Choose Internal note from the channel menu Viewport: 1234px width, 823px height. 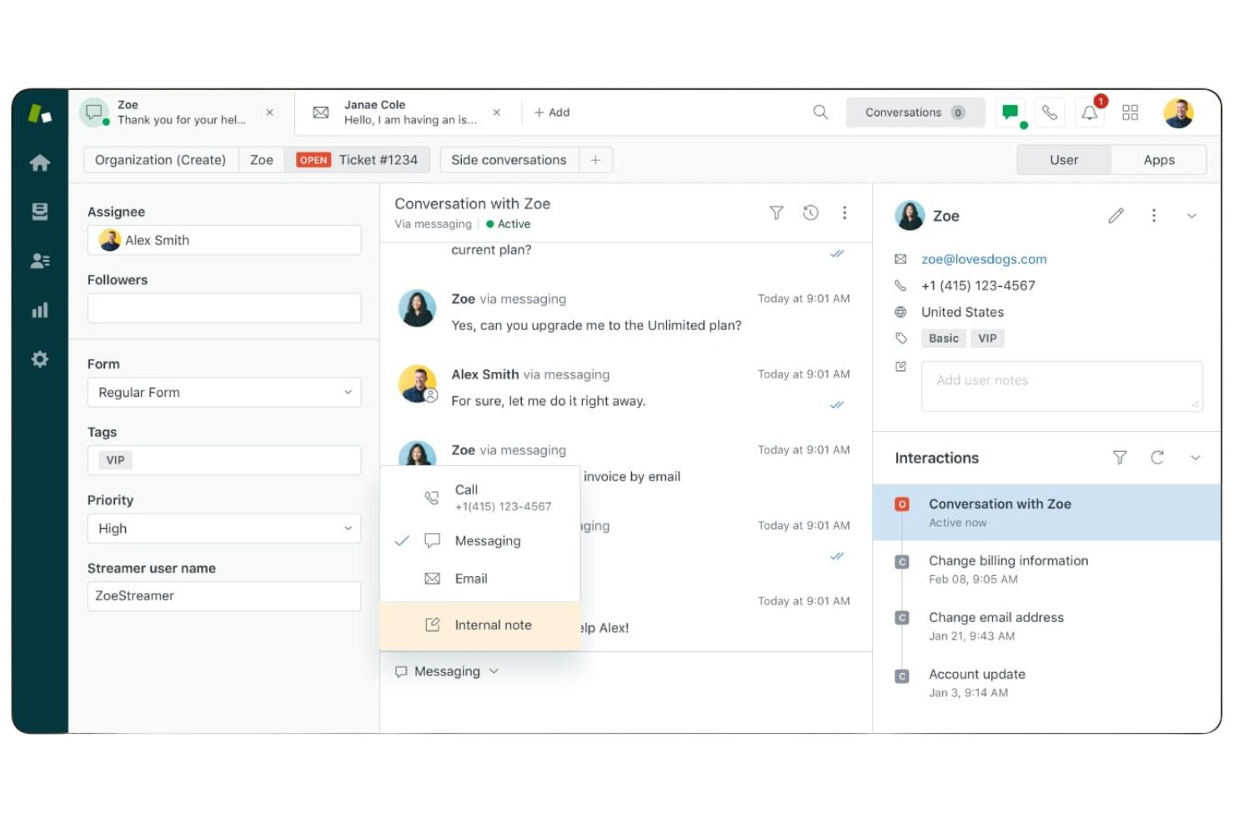click(x=493, y=625)
